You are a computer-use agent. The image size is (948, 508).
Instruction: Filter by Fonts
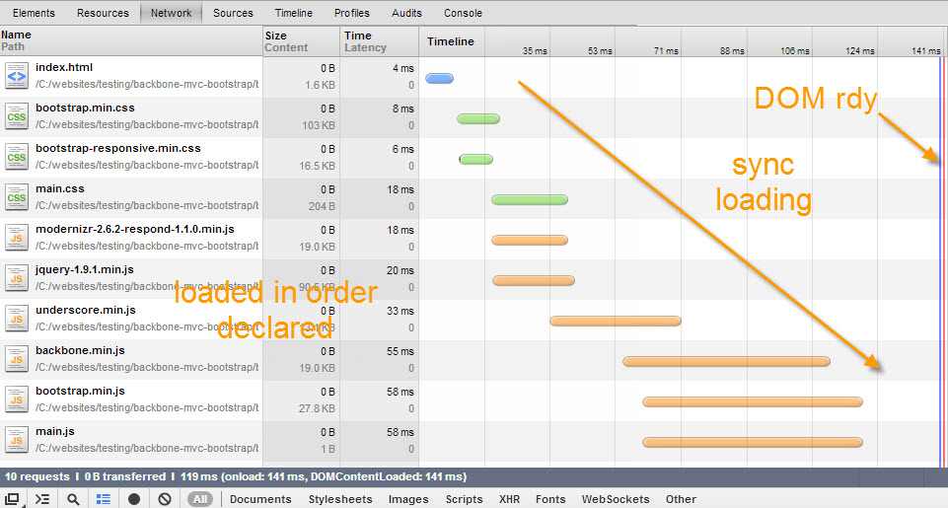(550, 499)
